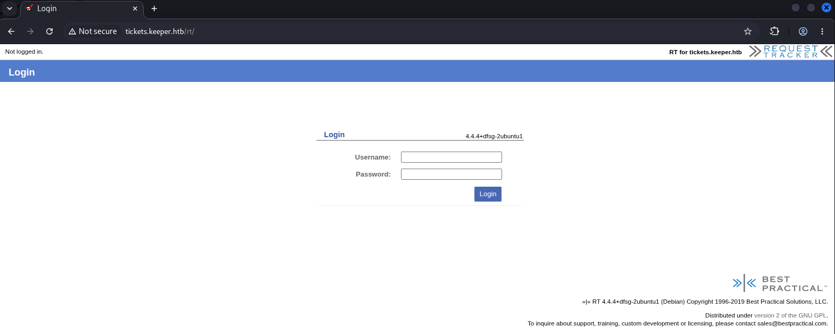Reload the page with refresh icon
835x334 pixels.
coord(49,31)
